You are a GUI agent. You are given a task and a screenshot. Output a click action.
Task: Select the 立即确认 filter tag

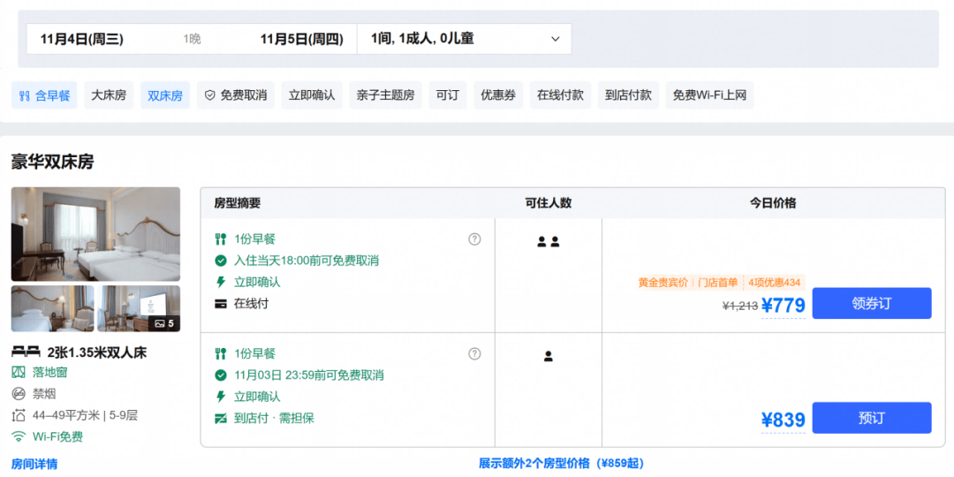[x=312, y=95]
